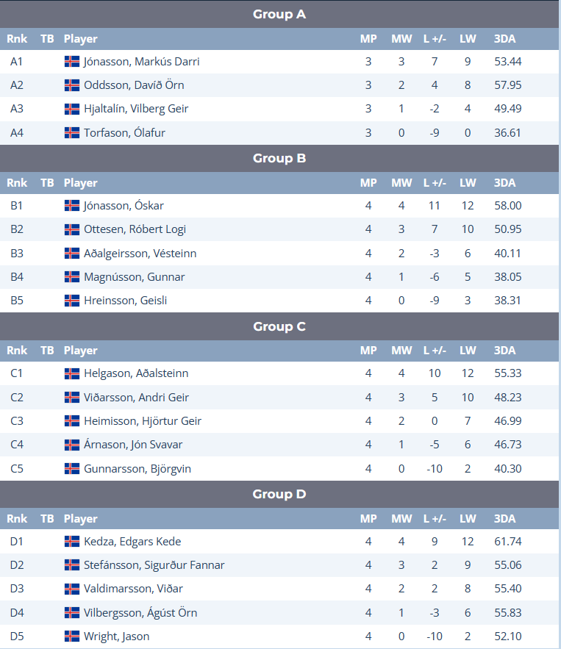Click the Rnk column header in Group C
This screenshot has width=561, height=649.
17,351
